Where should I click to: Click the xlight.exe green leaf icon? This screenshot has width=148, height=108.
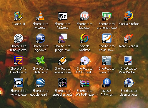point(41,60)
